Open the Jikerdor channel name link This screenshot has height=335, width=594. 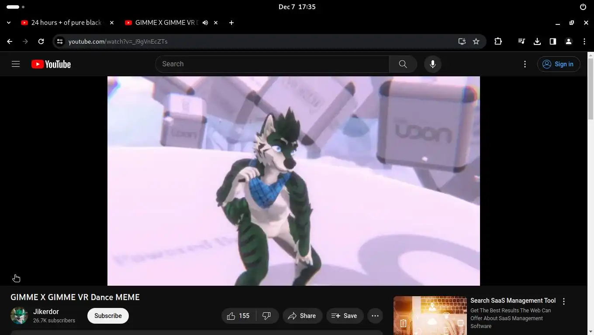46,311
